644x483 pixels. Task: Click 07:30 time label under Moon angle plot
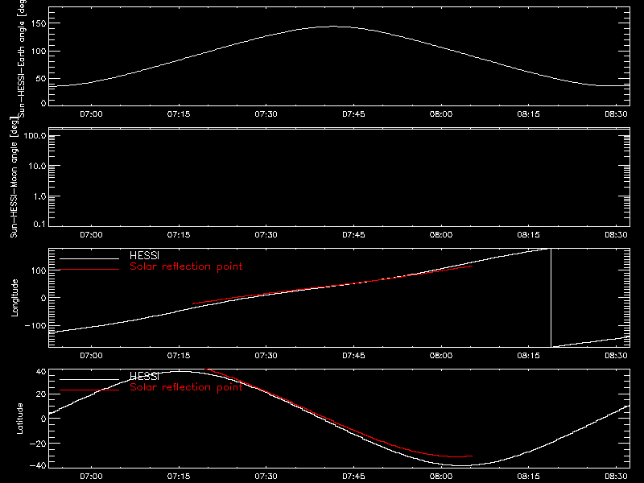266,234
